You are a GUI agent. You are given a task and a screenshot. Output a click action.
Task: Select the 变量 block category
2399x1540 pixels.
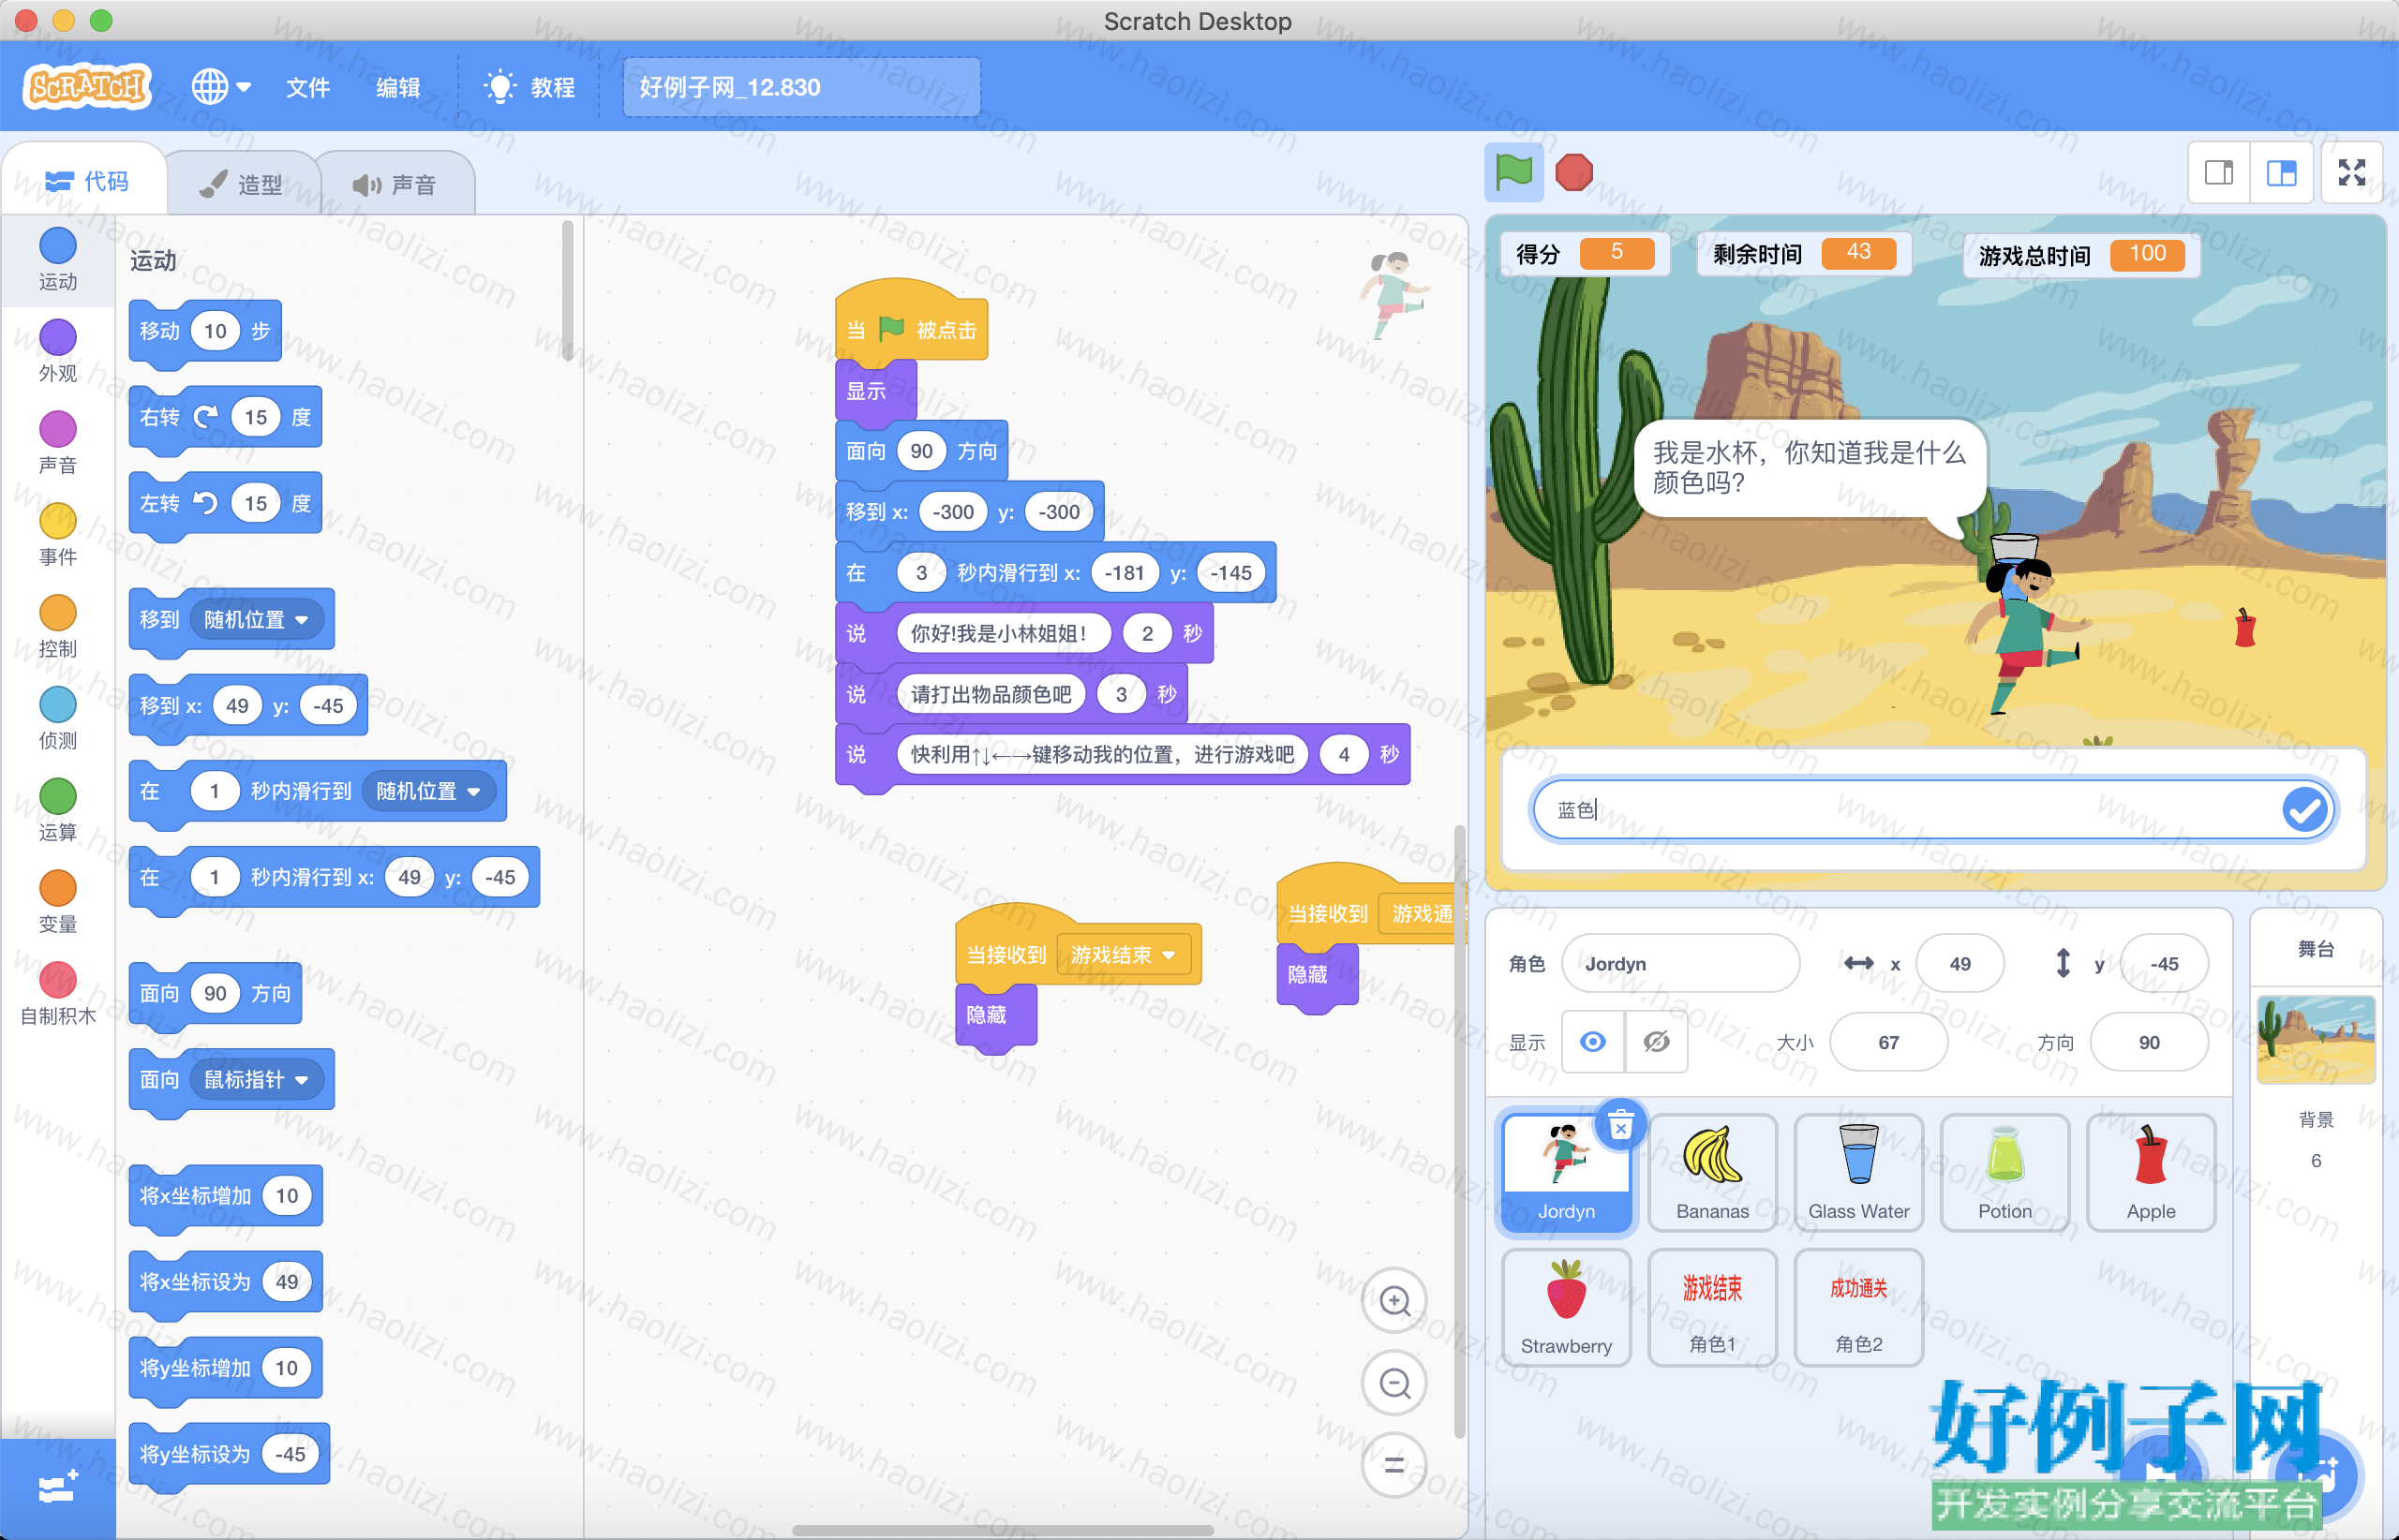tap(58, 903)
